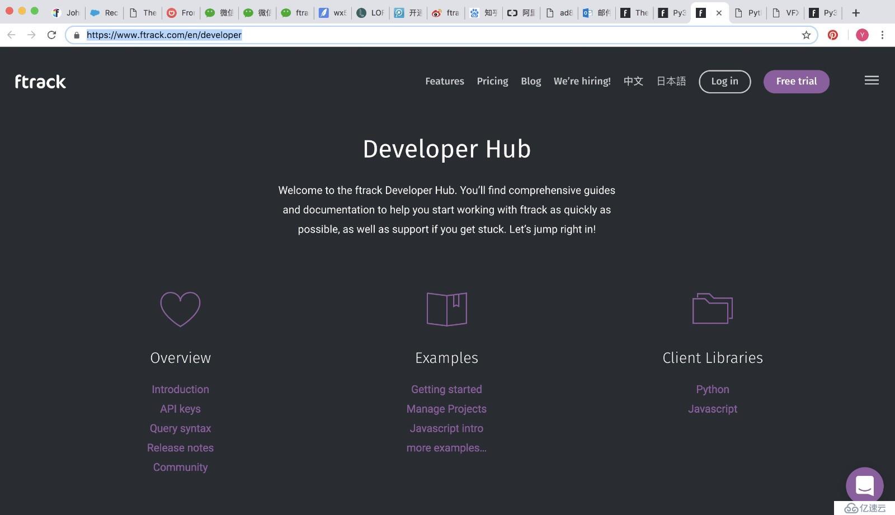895x515 pixels.
Task: Open the chat support bubble
Action: (x=864, y=485)
